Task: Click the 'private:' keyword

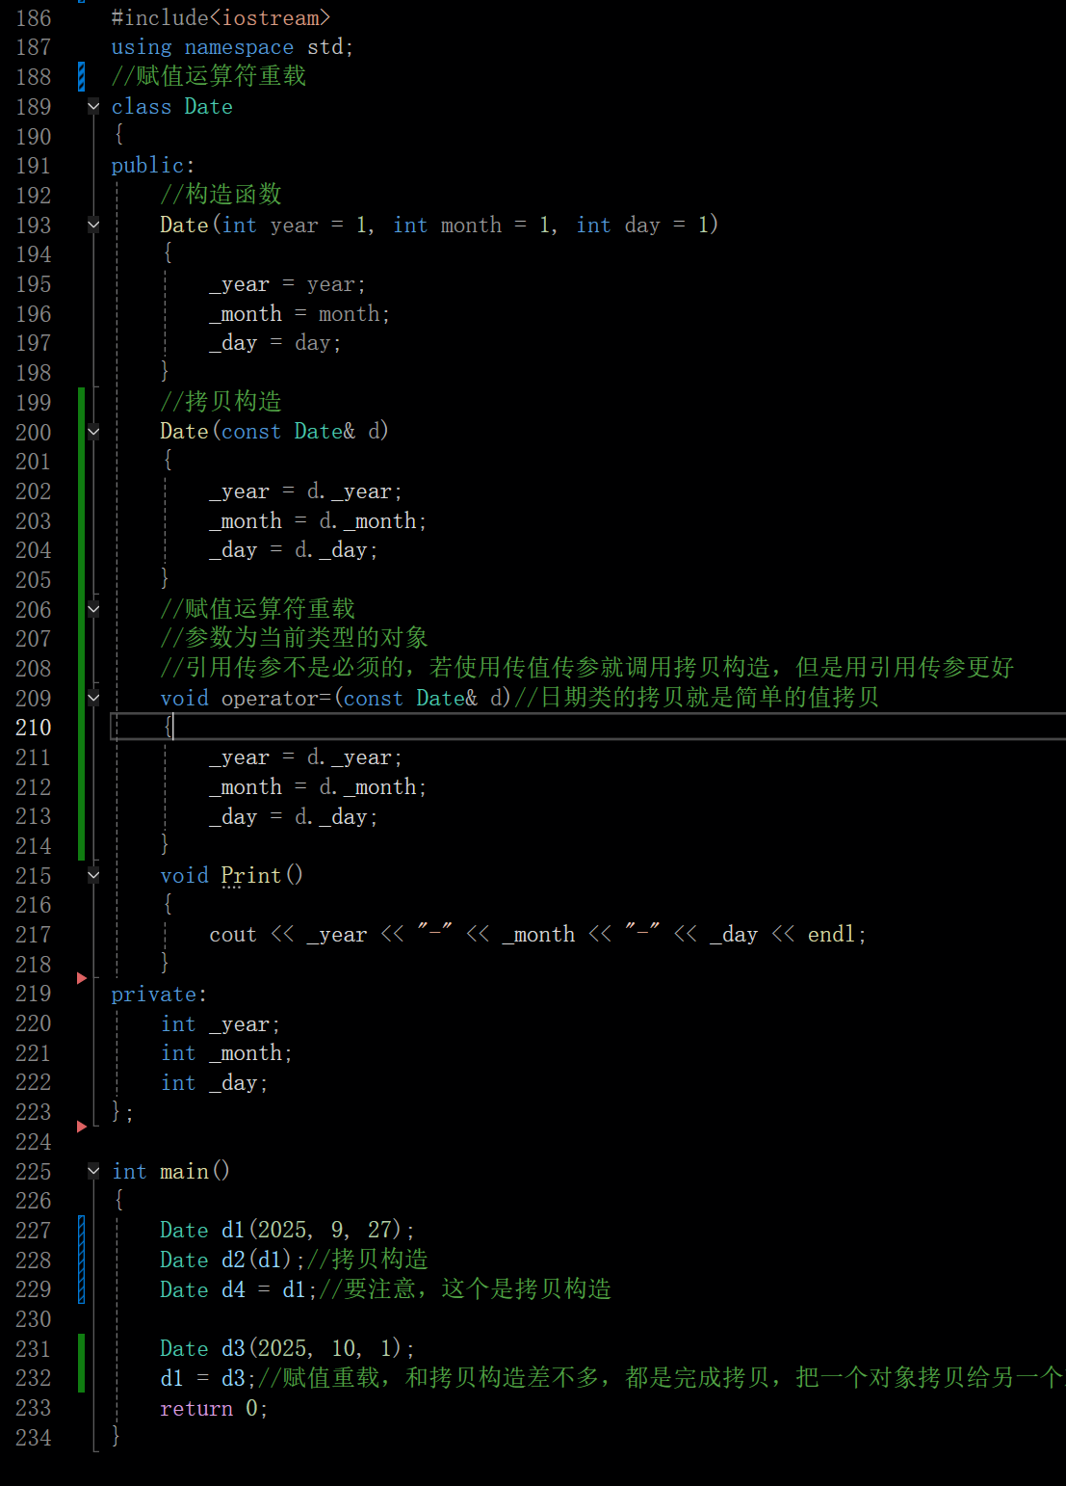Action: (x=159, y=995)
